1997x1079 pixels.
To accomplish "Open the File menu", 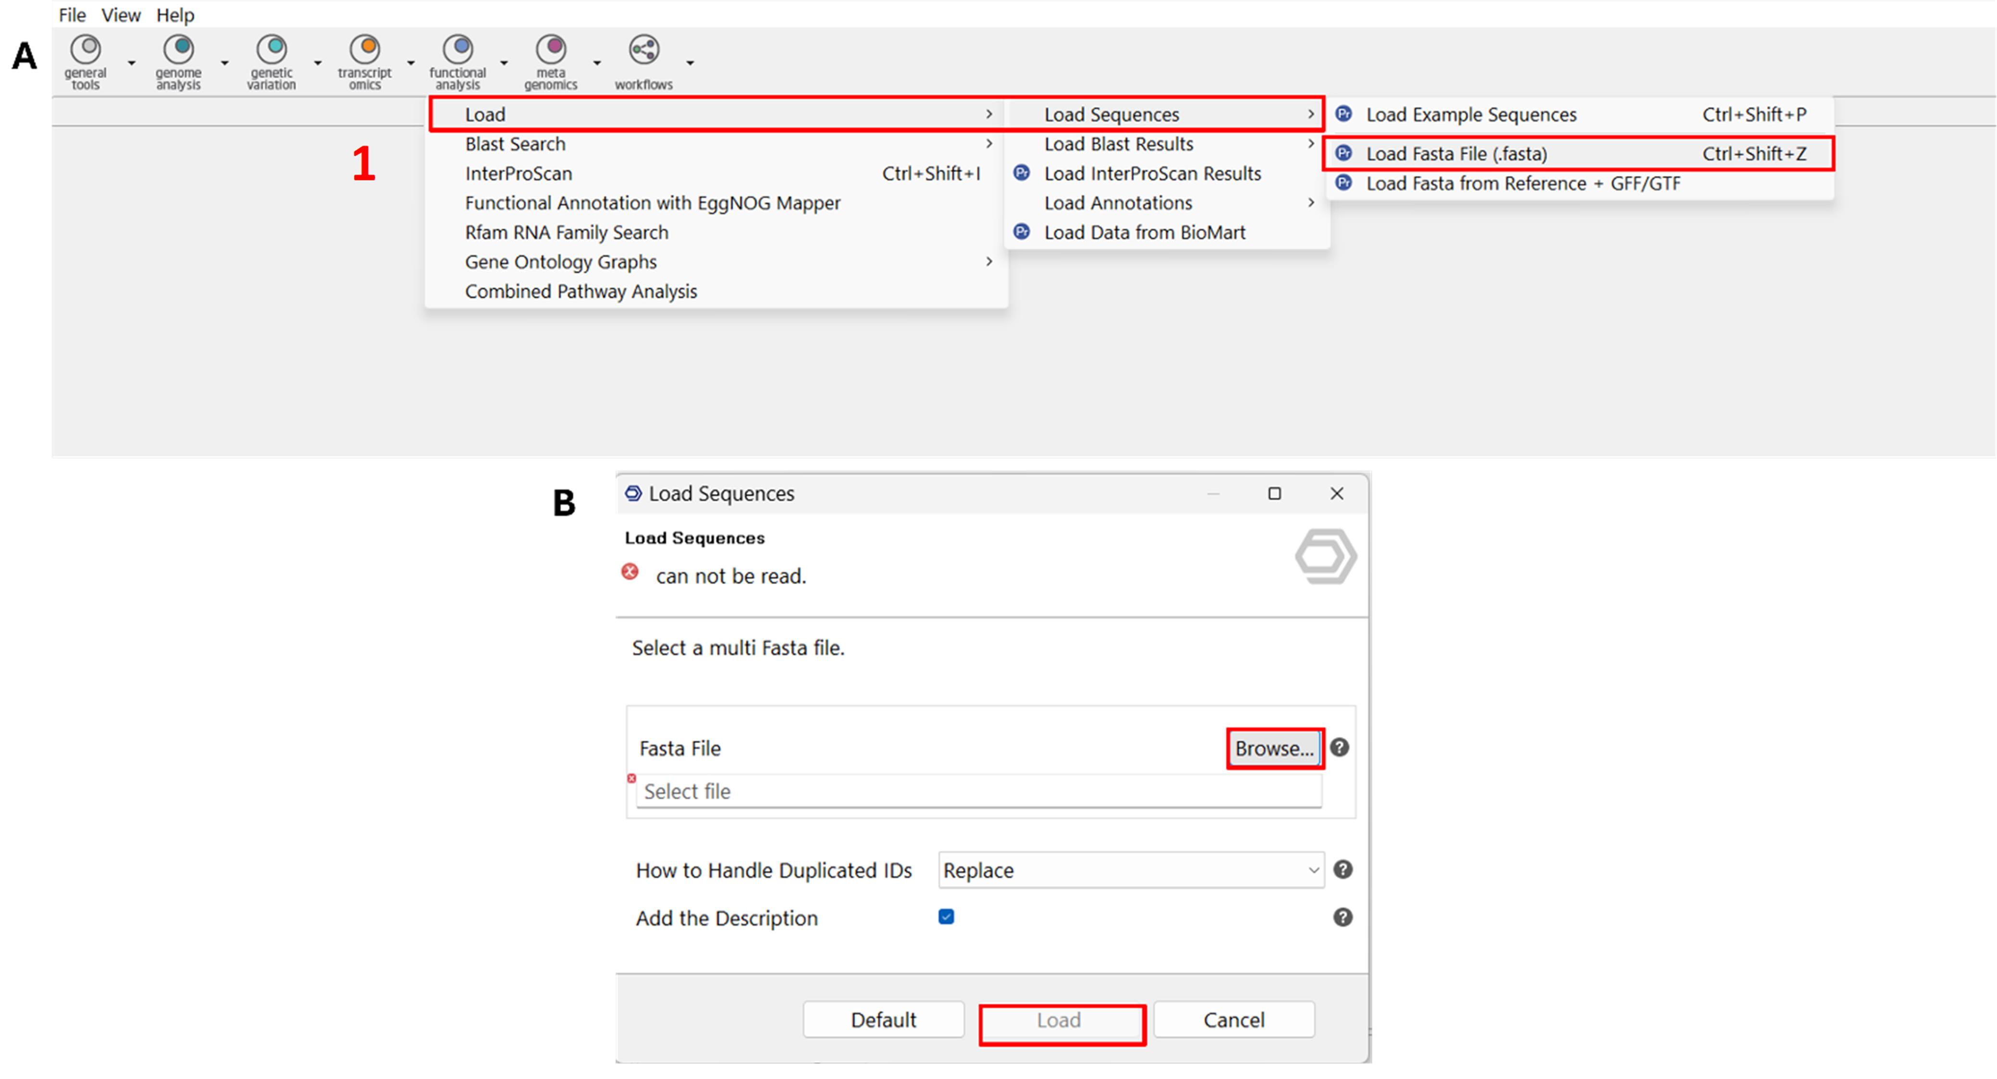I will (72, 15).
